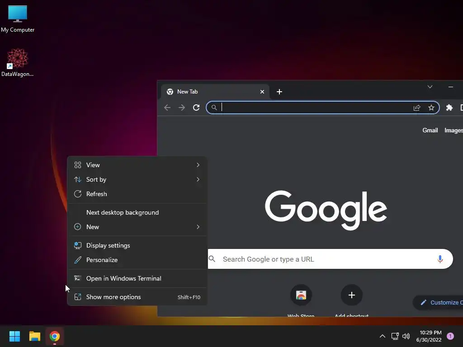Screen dimensions: 463x347
Task: Click the Add shortcut button
Action: click(351, 300)
